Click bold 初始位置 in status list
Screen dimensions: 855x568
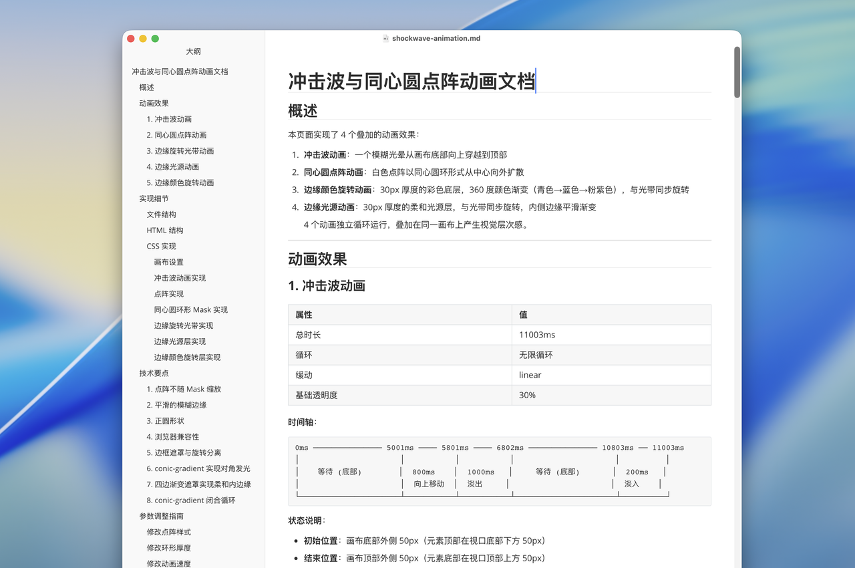tap(321, 541)
